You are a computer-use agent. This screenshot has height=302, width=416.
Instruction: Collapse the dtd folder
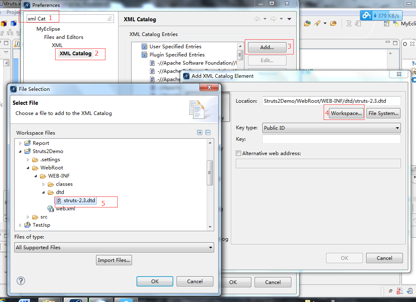(x=43, y=192)
